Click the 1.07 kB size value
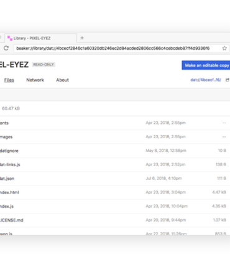The height and width of the screenshot is (259, 230). click(219, 220)
